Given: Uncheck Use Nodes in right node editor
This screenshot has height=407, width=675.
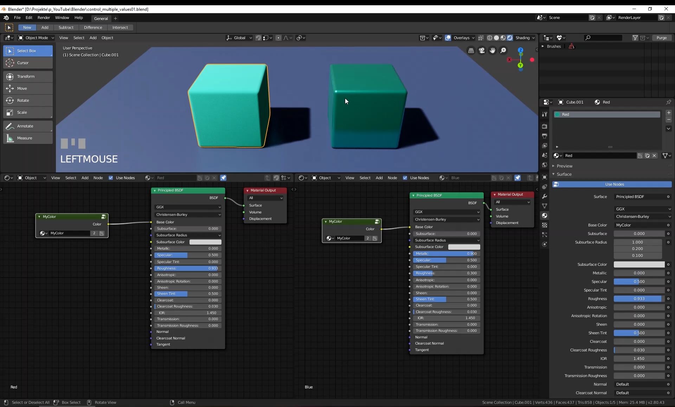Looking at the screenshot, I should pos(405,178).
